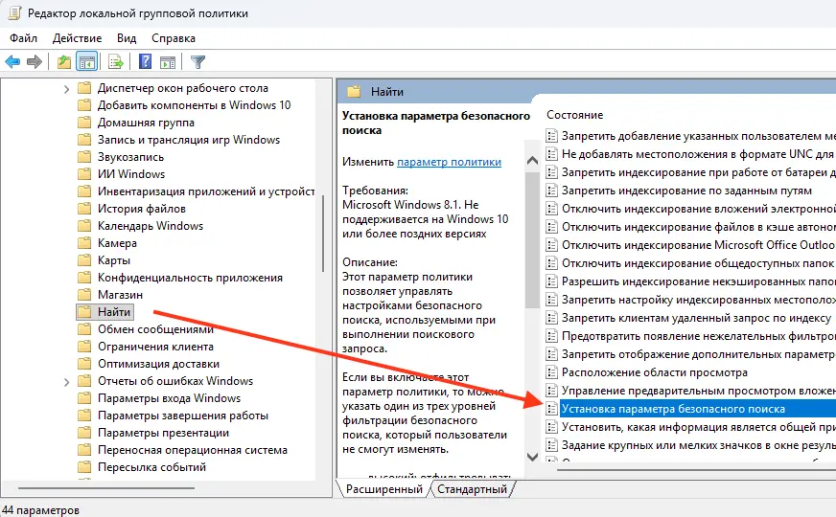This screenshot has height=517, width=836.
Task: Toggle the action pane toolbar icon
Action: (x=168, y=62)
